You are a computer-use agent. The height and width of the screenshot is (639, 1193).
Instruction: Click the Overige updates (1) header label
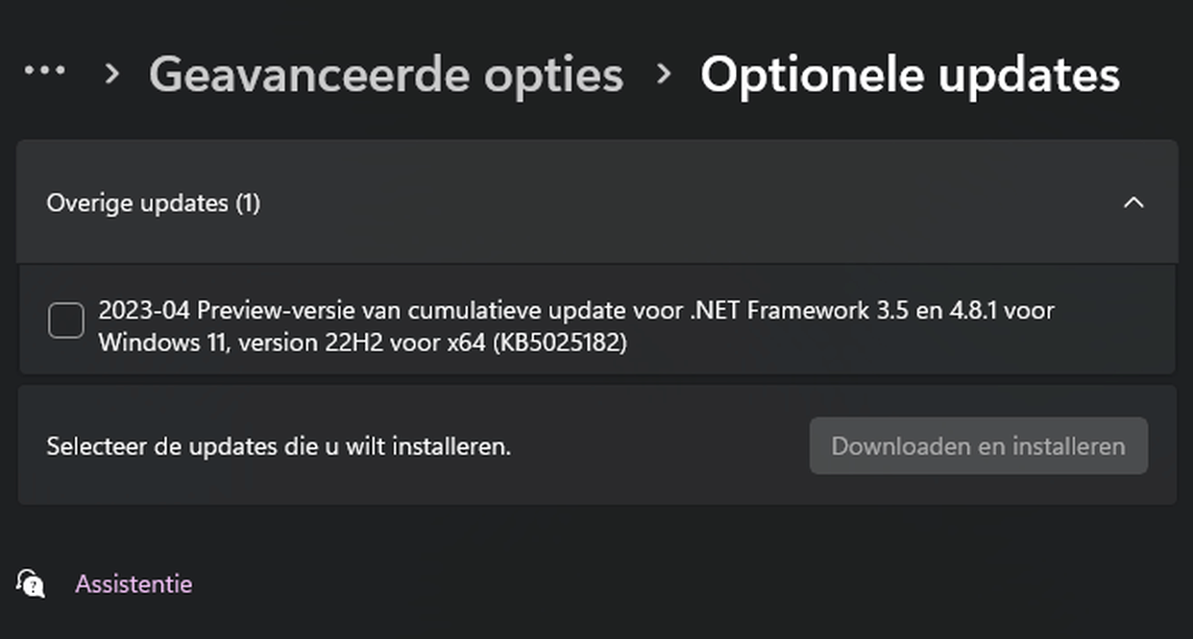click(139, 203)
